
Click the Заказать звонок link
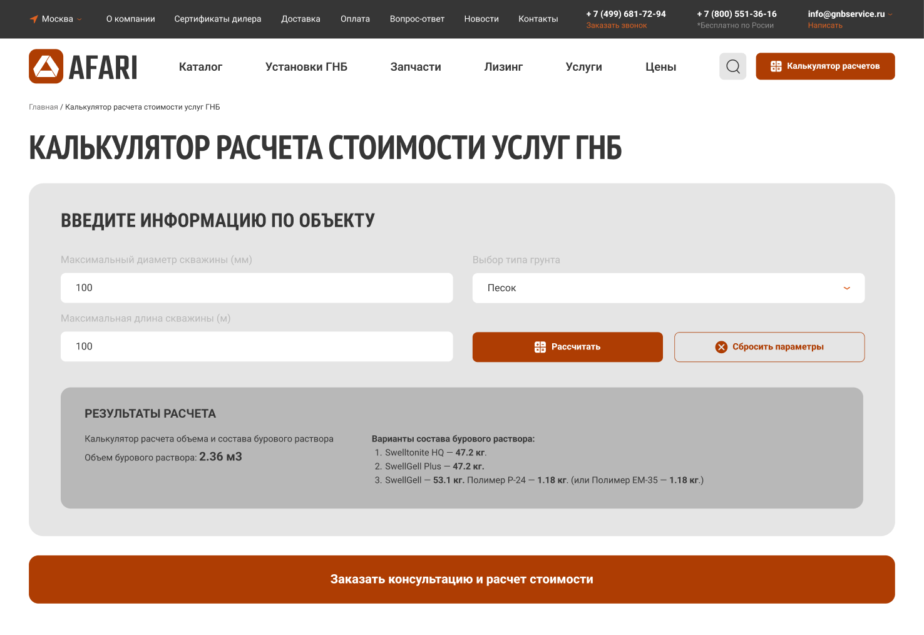pos(617,25)
